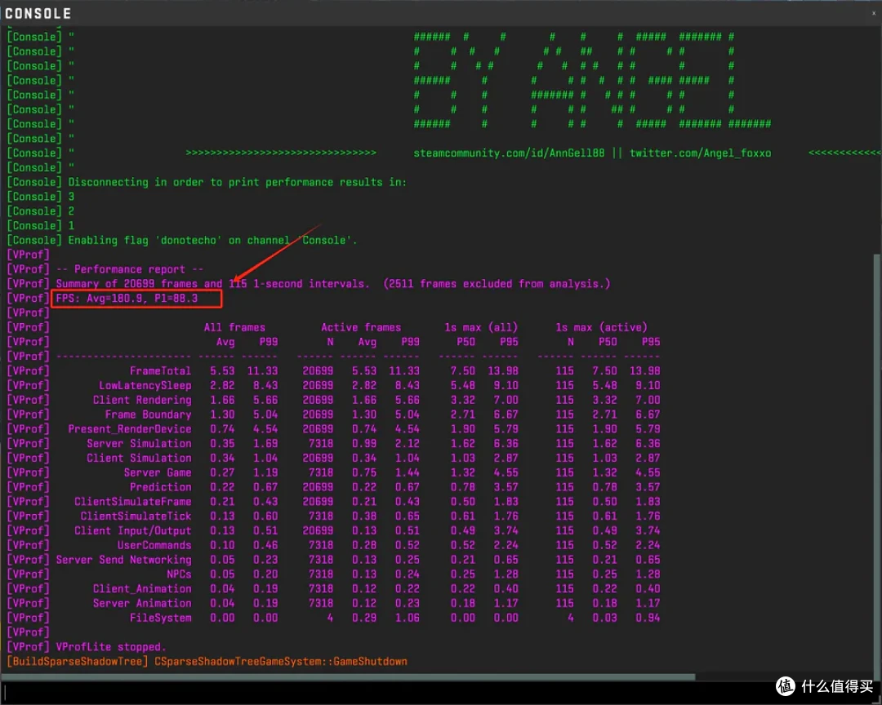Image resolution: width=882 pixels, height=705 pixels.
Task: Click 'CSparseShadowTreeGameSystem::GameShutdown' line
Action: click(281, 662)
